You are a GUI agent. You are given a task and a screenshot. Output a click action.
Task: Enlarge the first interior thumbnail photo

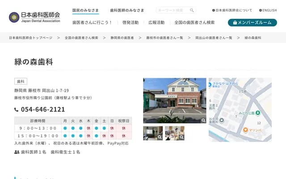(x=153, y=133)
